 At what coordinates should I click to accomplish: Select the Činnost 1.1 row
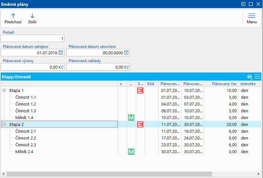(x=131, y=97)
